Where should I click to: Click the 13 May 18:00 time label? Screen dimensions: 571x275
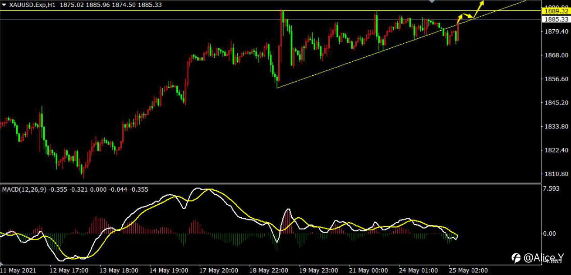(x=119, y=270)
